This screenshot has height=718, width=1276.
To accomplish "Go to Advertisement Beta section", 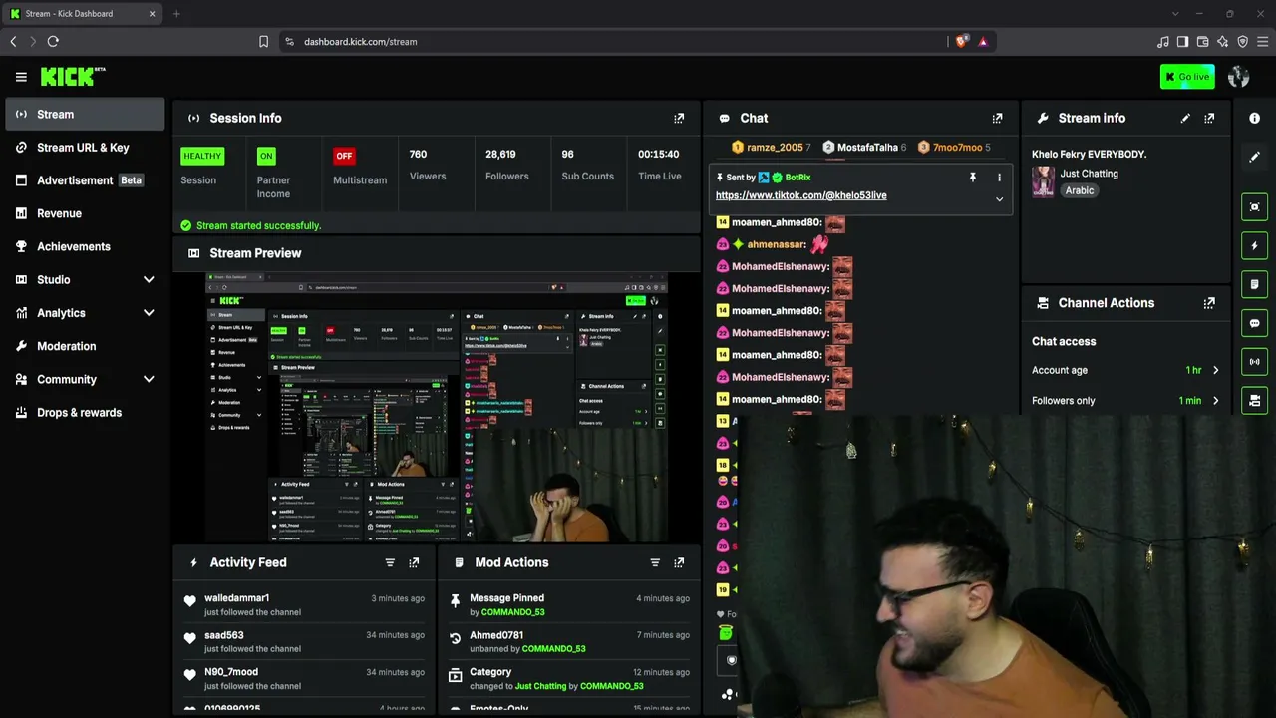I will point(85,180).
